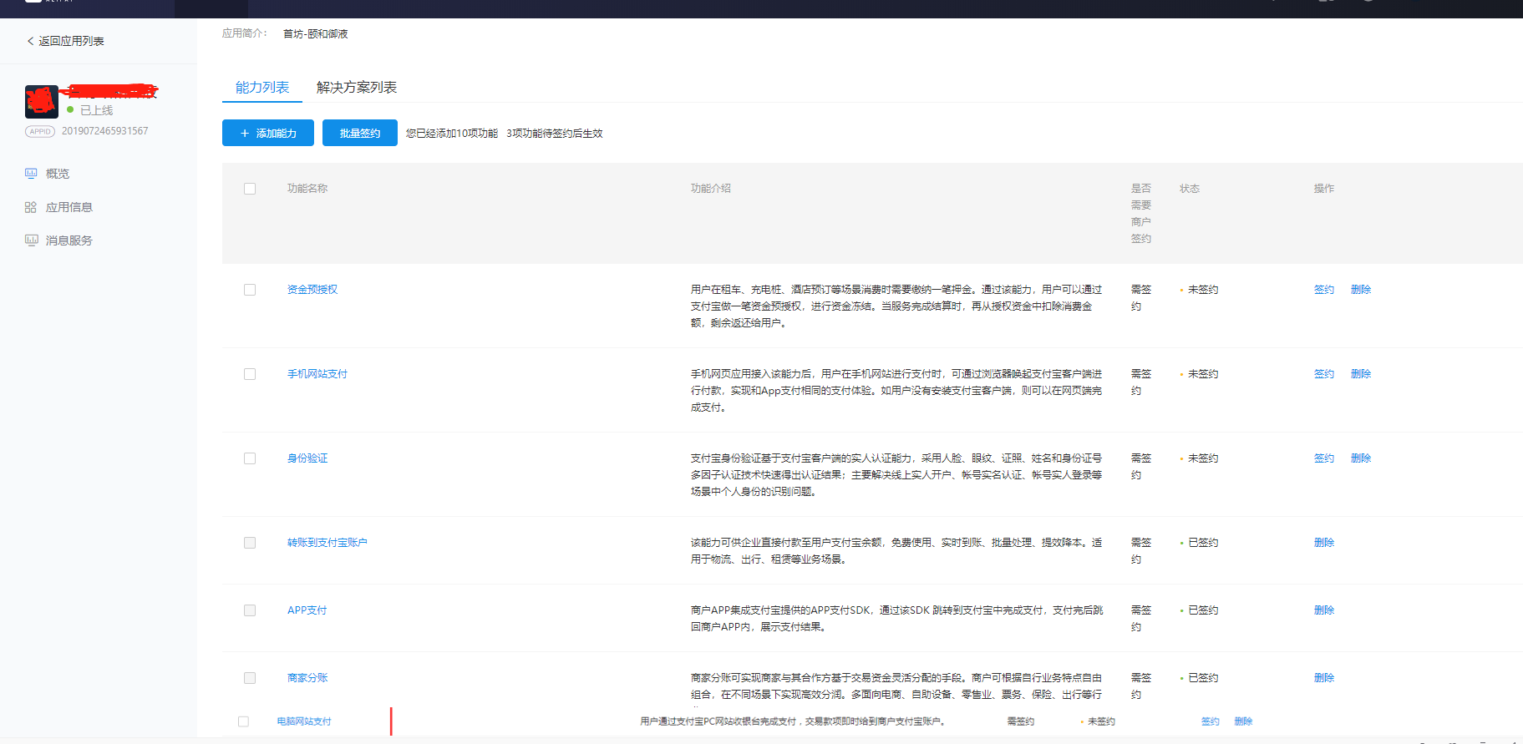Screen dimensions: 1523x744
Task: Check the 电脑网站支付 row checkbox
Action: [243, 721]
